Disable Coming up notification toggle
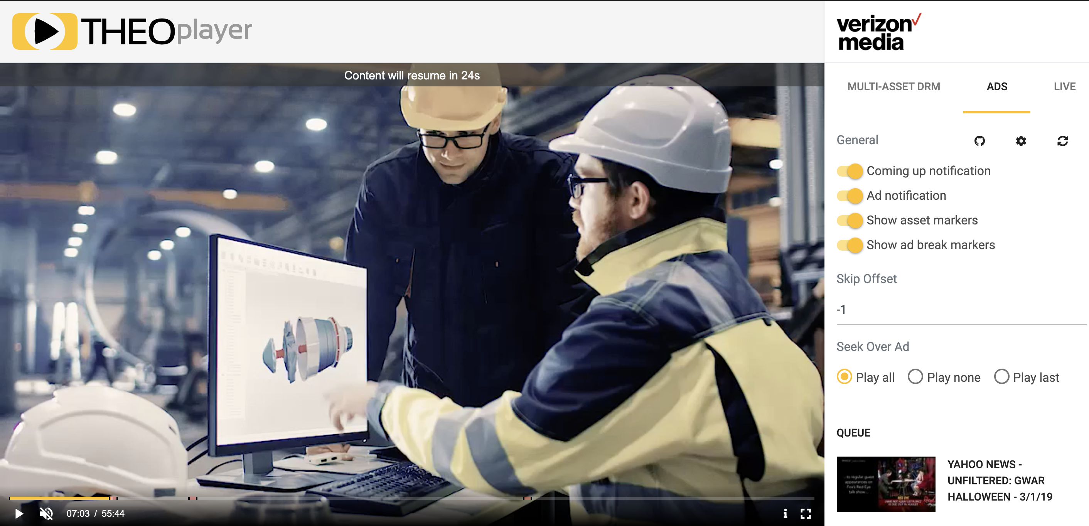The image size is (1089, 526). 850,171
